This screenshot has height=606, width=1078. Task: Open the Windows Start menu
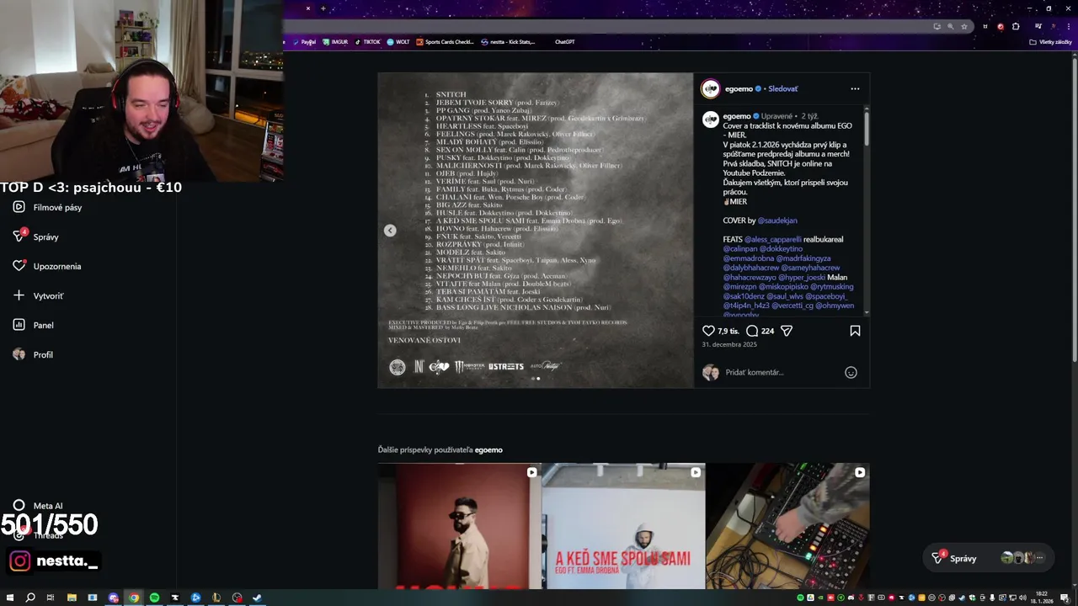pos(9,598)
